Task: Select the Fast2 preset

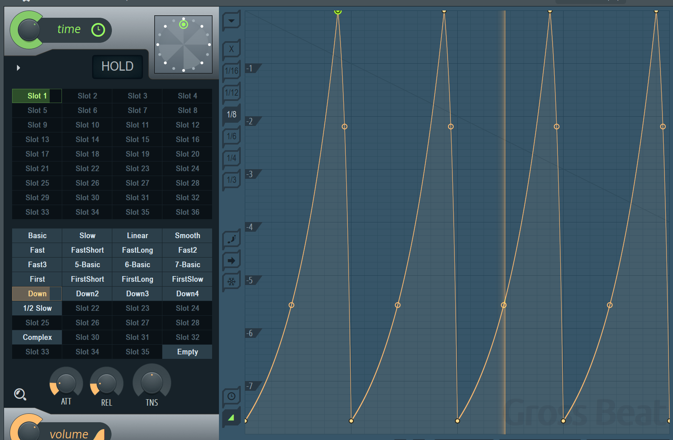Action: click(x=187, y=250)
